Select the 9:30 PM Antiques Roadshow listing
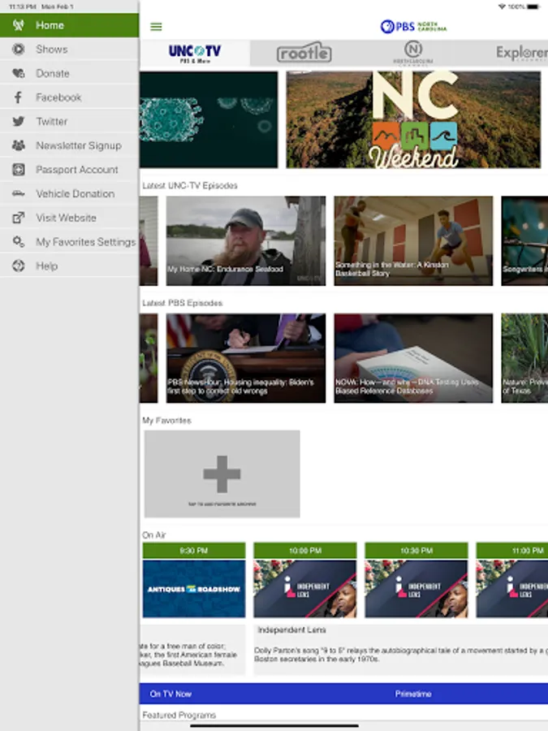The height and width of the screenshot is (731, 548). [194, 580]
